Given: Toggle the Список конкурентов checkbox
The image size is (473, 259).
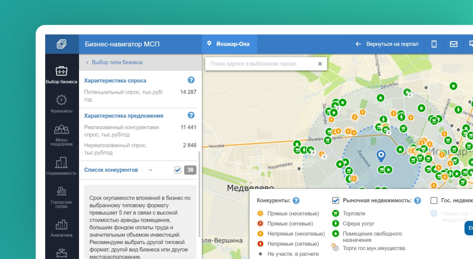Looking at the screenshot, I should click(x=178, y=170).
